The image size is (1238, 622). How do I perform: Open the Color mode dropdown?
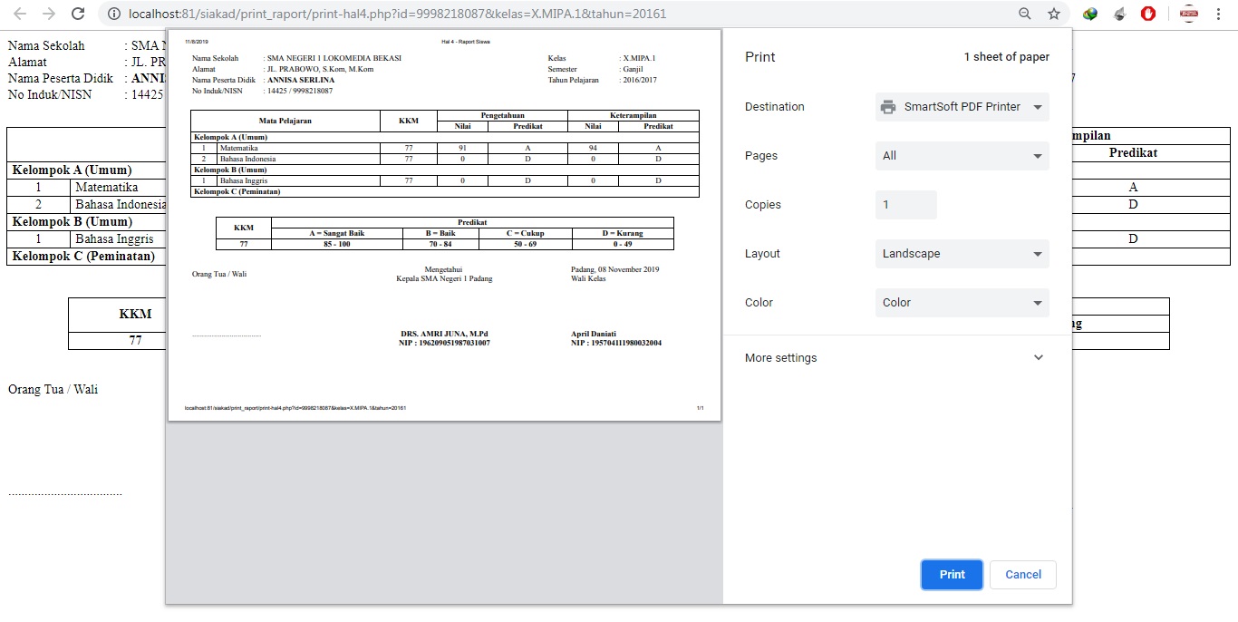[962, 303]
